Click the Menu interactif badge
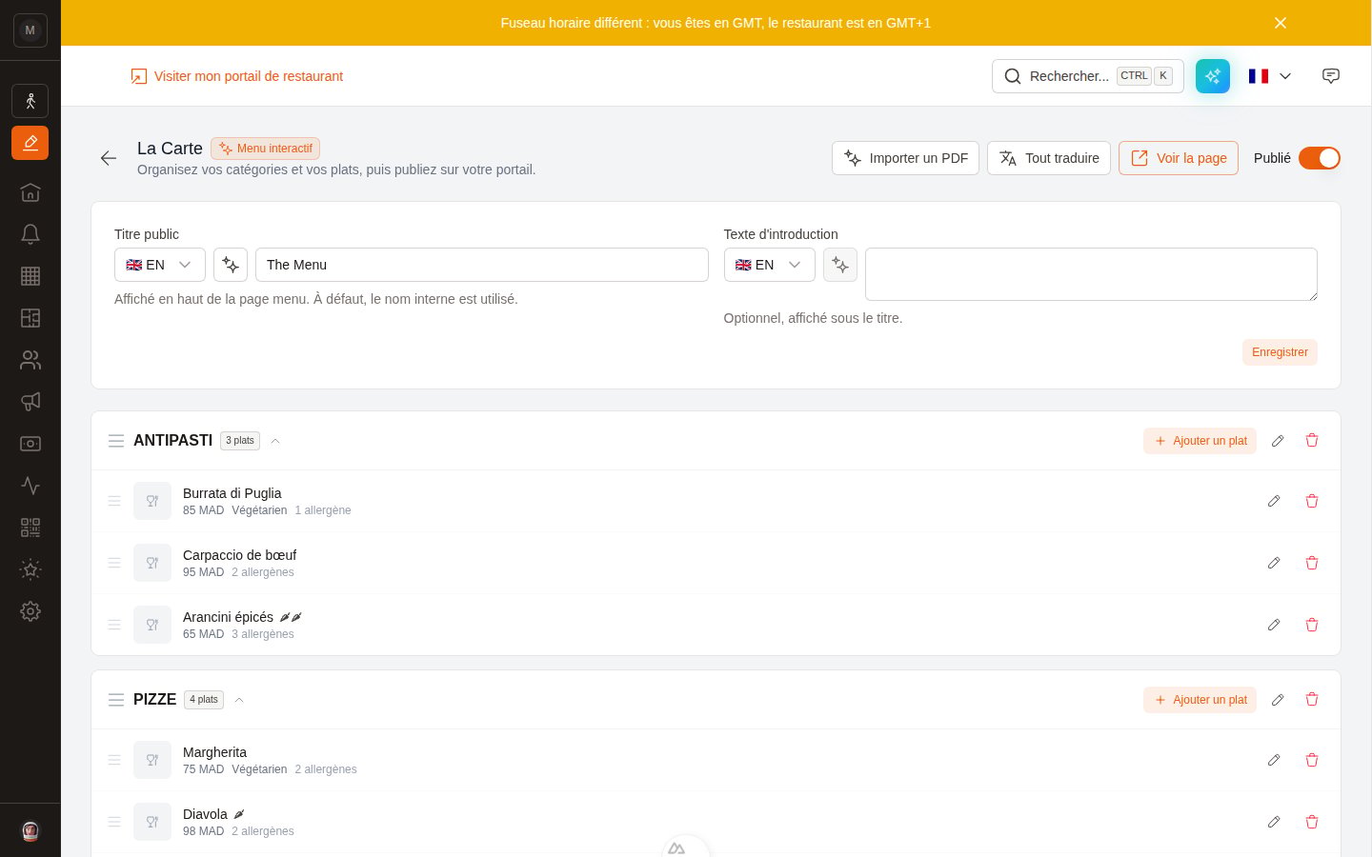 (x=266, y=149)
